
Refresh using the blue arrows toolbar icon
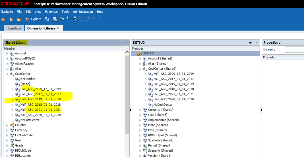pyautogui.click(x=47, y=19)
